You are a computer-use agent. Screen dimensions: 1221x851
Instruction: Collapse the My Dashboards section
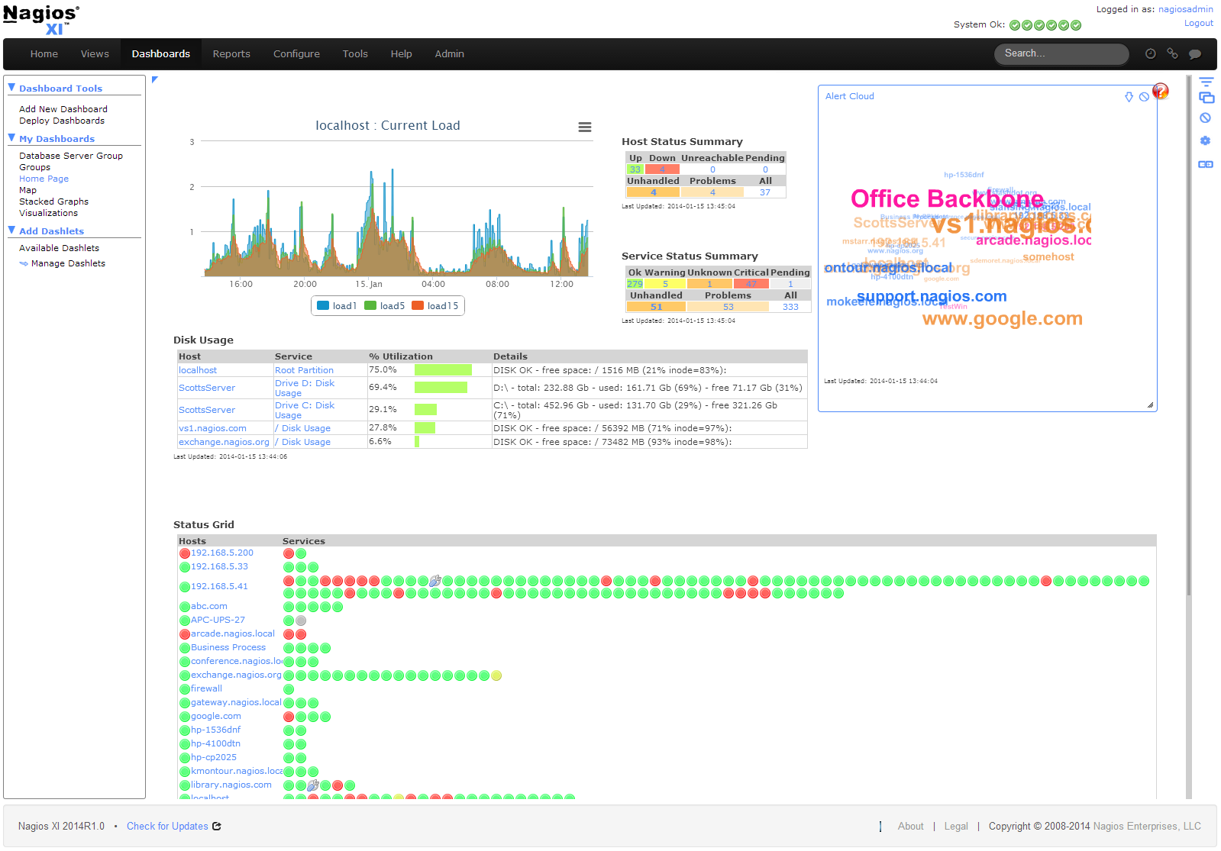tap(11, 138)
